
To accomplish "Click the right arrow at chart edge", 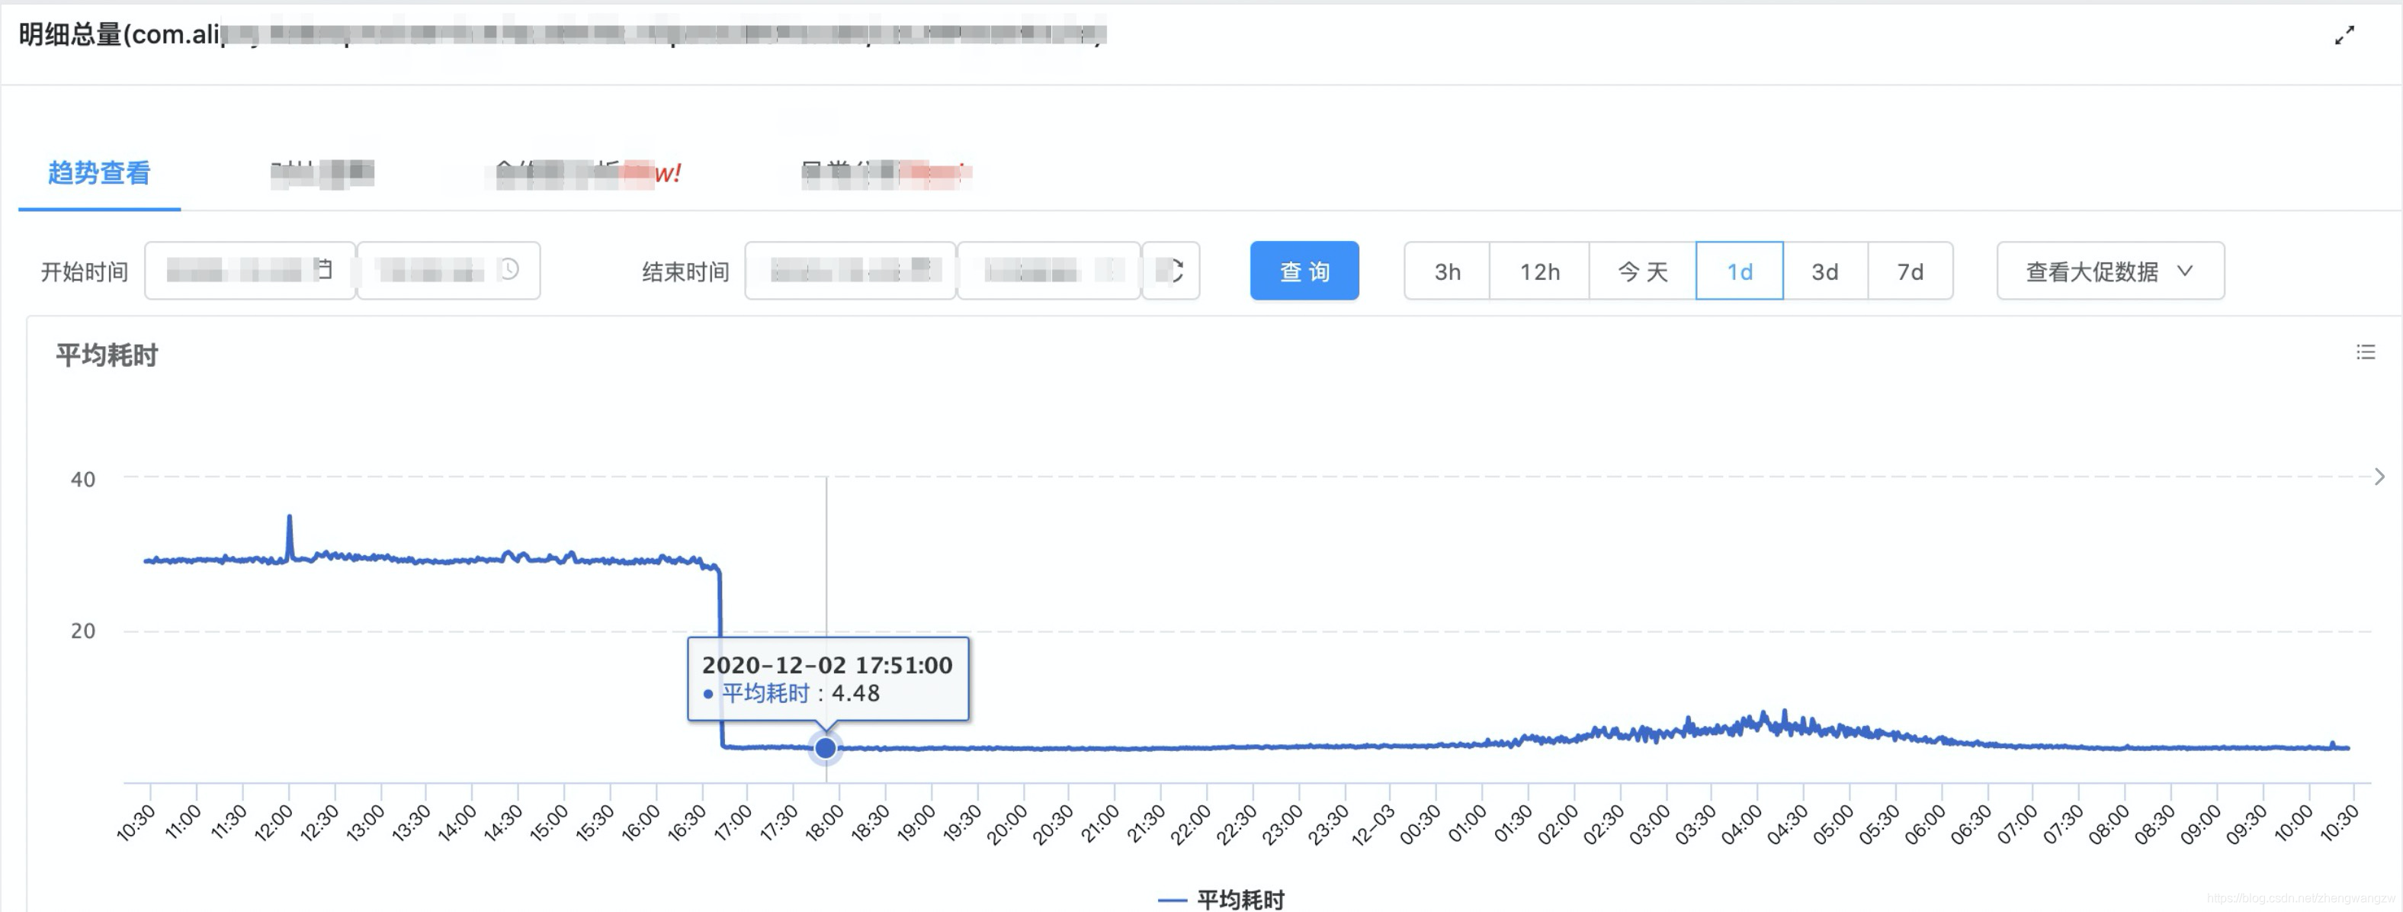I will (2379, 477).
